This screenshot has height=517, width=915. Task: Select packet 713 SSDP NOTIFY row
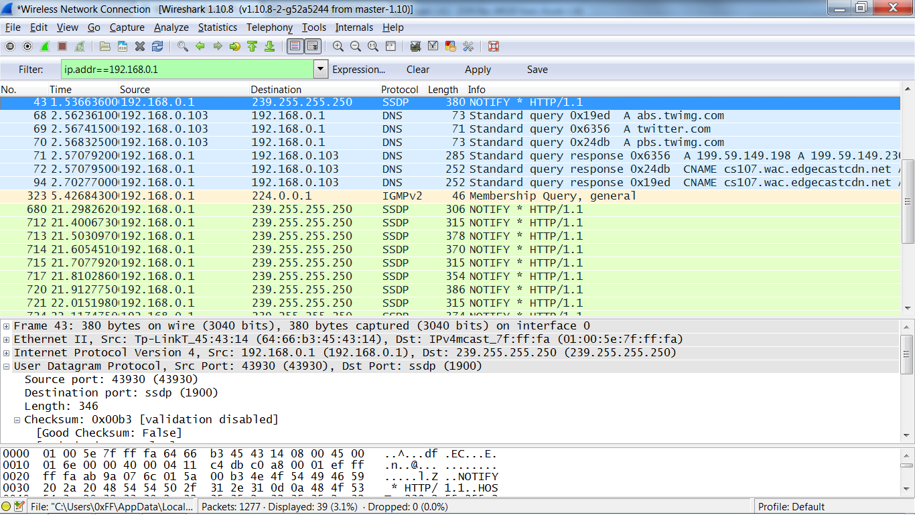pyautogui.click(x=450, y=236)
